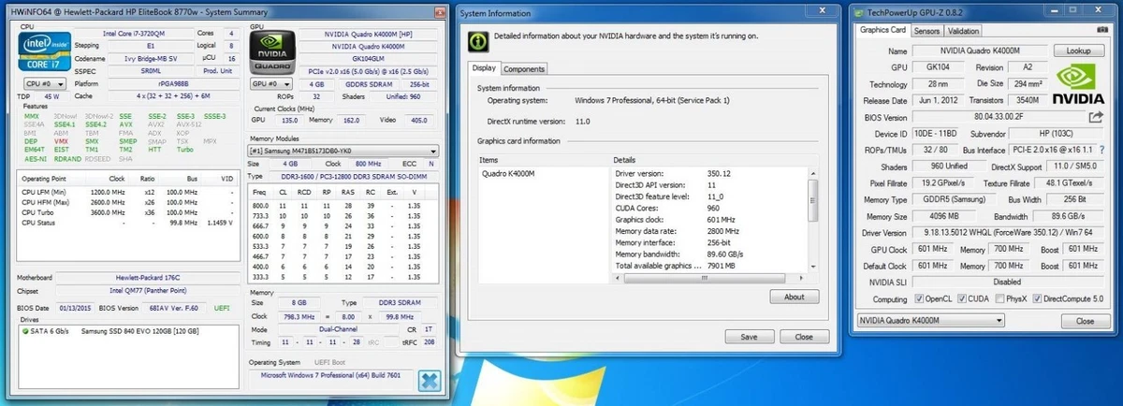
Task: Open the NVIDIA Quadro K4000M dropdown in GPU-Z
Action: point(932,320)
